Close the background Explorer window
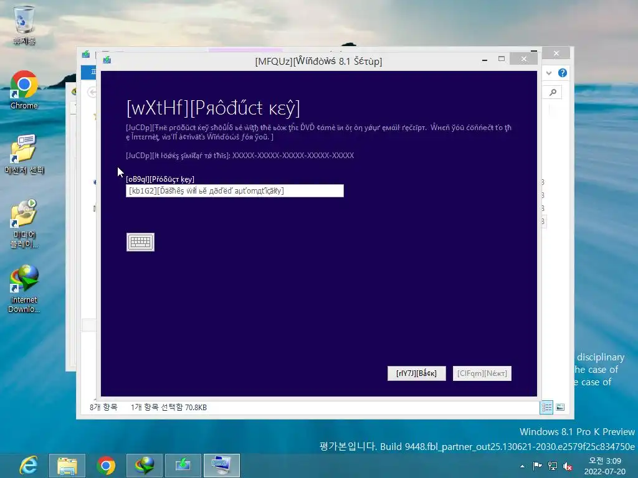Screen dimensions: 638x478 [x=556, y=54]
